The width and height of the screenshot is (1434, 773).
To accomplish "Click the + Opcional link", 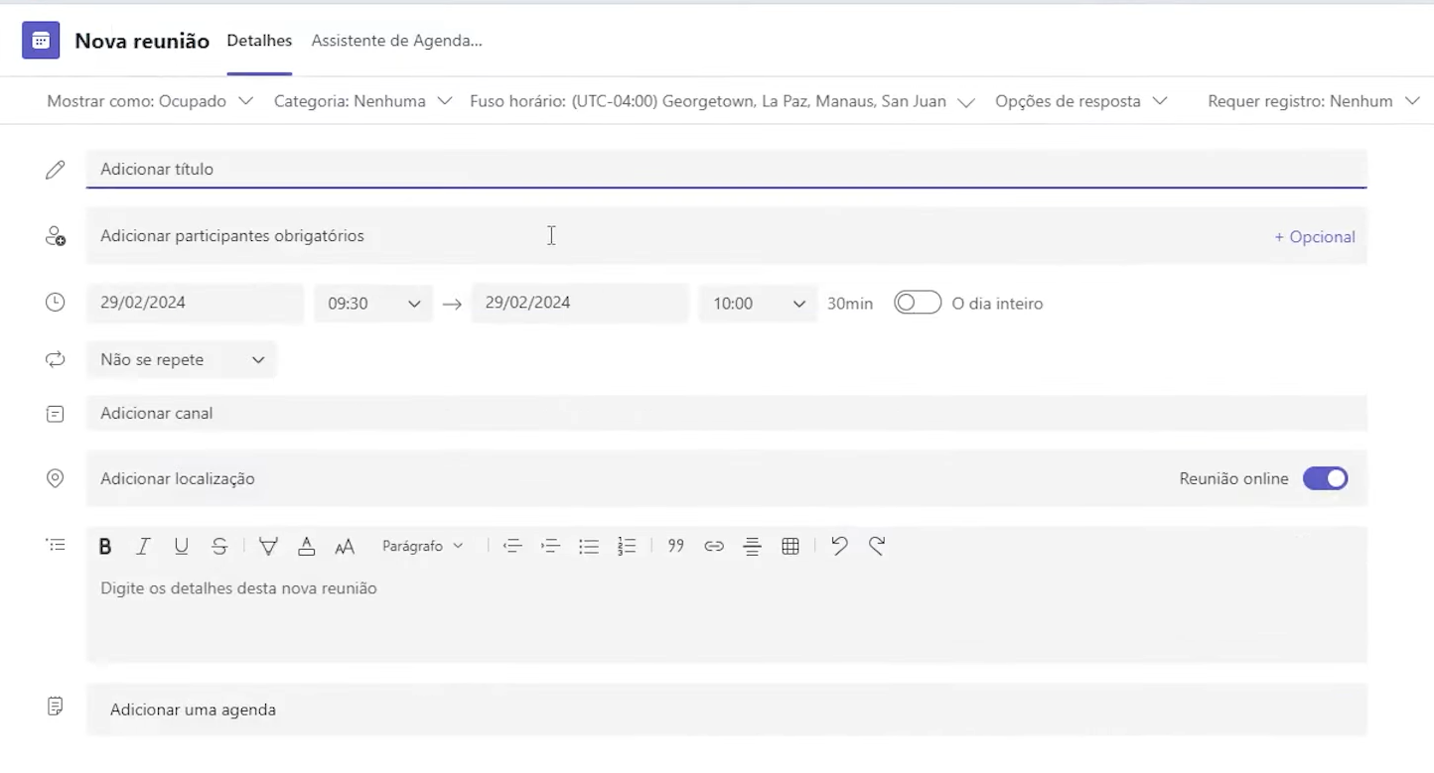I will [x=1315, y=237].
